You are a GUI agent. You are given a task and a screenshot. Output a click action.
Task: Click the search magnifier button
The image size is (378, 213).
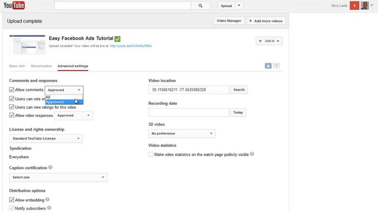[x=201, y=6]
